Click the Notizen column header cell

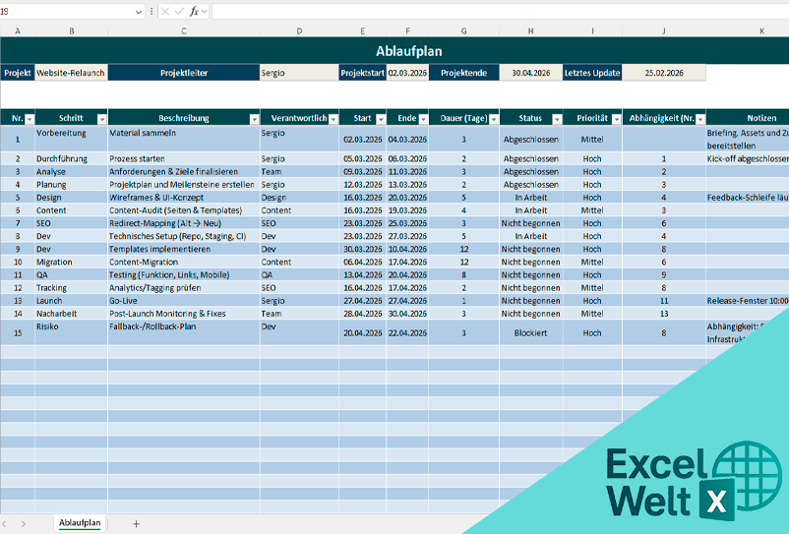(748, 118)
